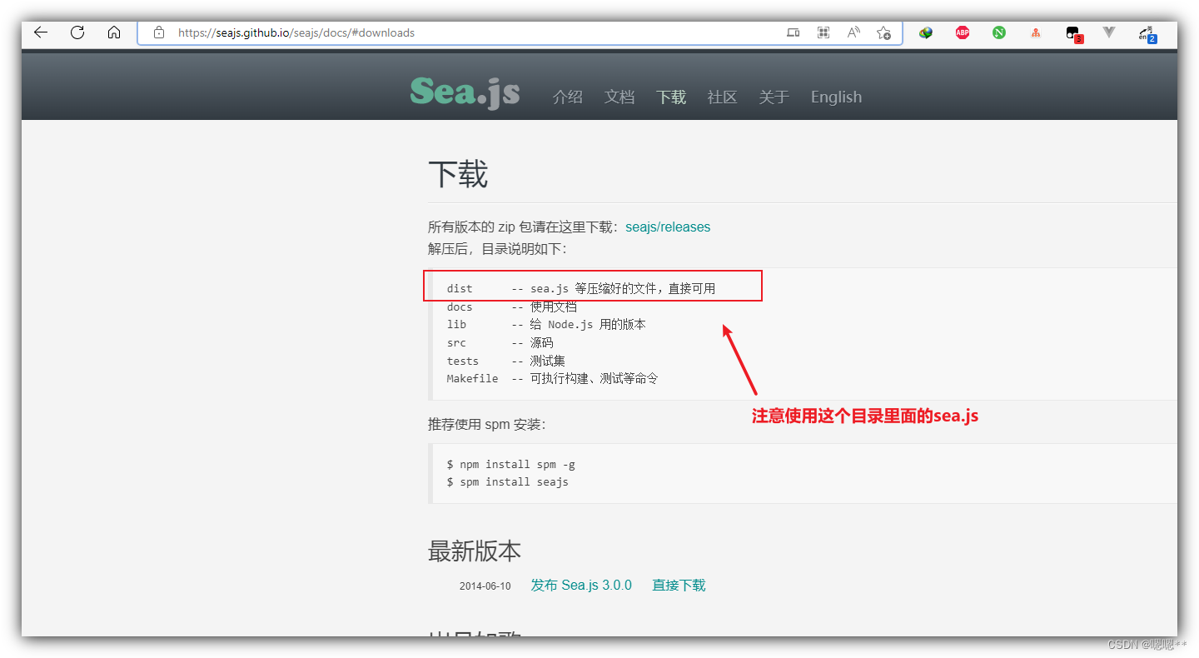Click the 2014-06-10 release date
This screenshot has width=1199, height=658.
[x=485, y=586]
